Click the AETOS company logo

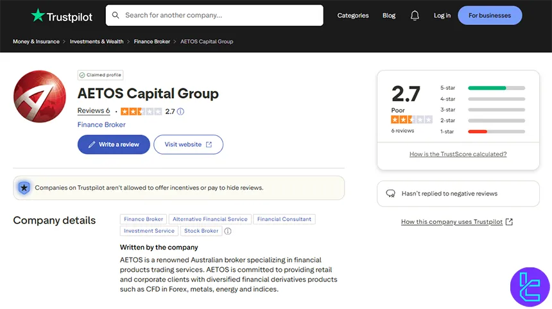tap(40, 96)
